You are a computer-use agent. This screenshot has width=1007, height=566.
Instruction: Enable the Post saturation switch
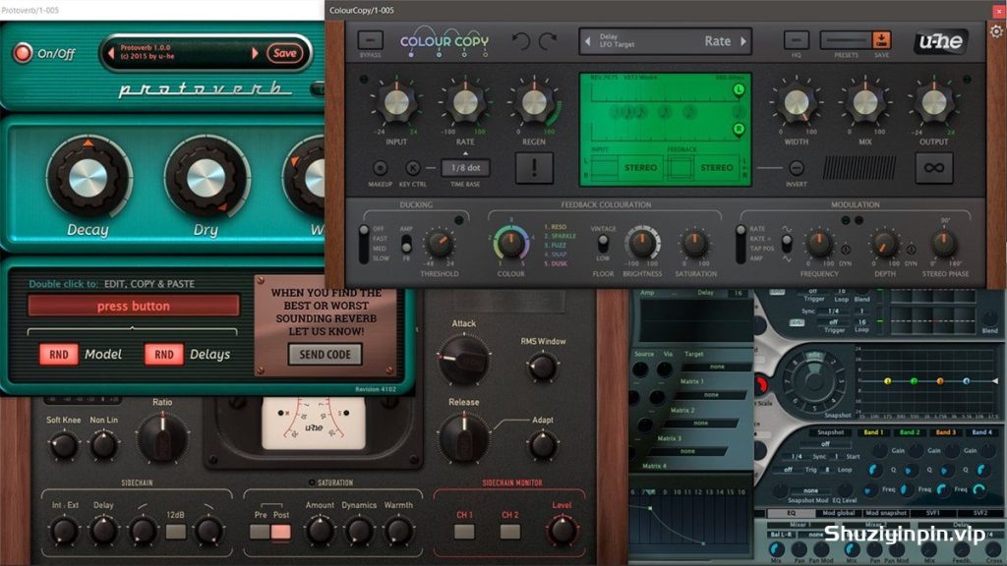280,532
